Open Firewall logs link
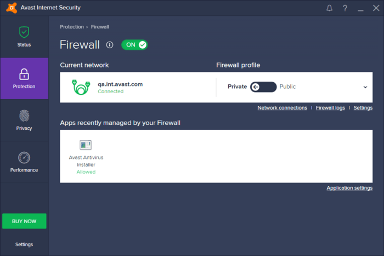Image resolution: width=384 pixels, height=256 pixels. coord(330,107)
